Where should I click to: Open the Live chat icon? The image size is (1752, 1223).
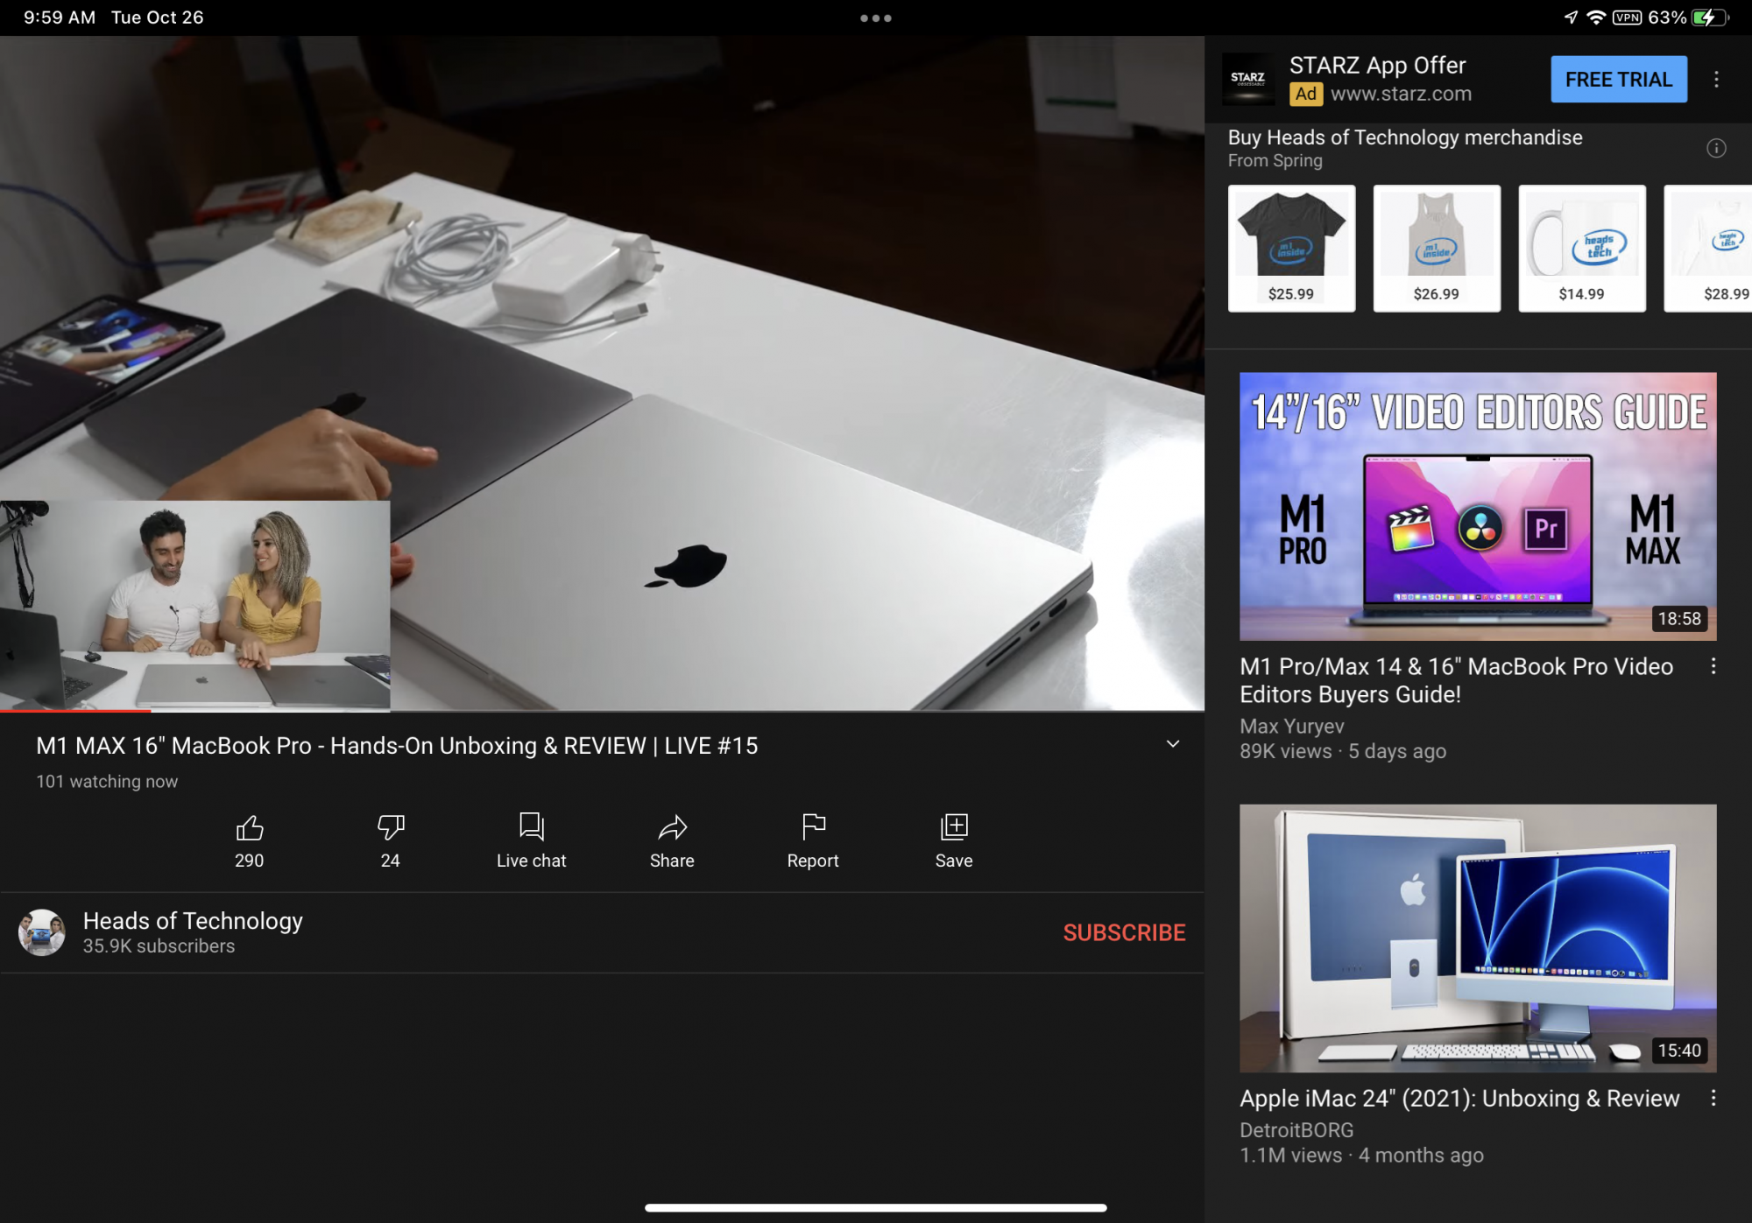[x=531, y=827]
